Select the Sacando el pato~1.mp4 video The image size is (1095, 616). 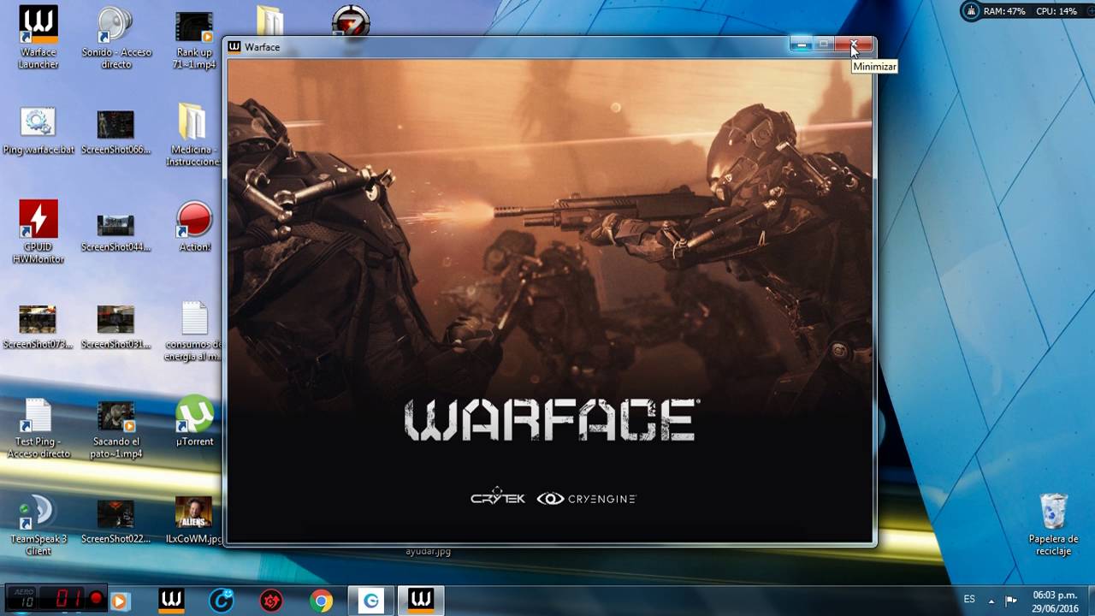[x=116, y=429]
